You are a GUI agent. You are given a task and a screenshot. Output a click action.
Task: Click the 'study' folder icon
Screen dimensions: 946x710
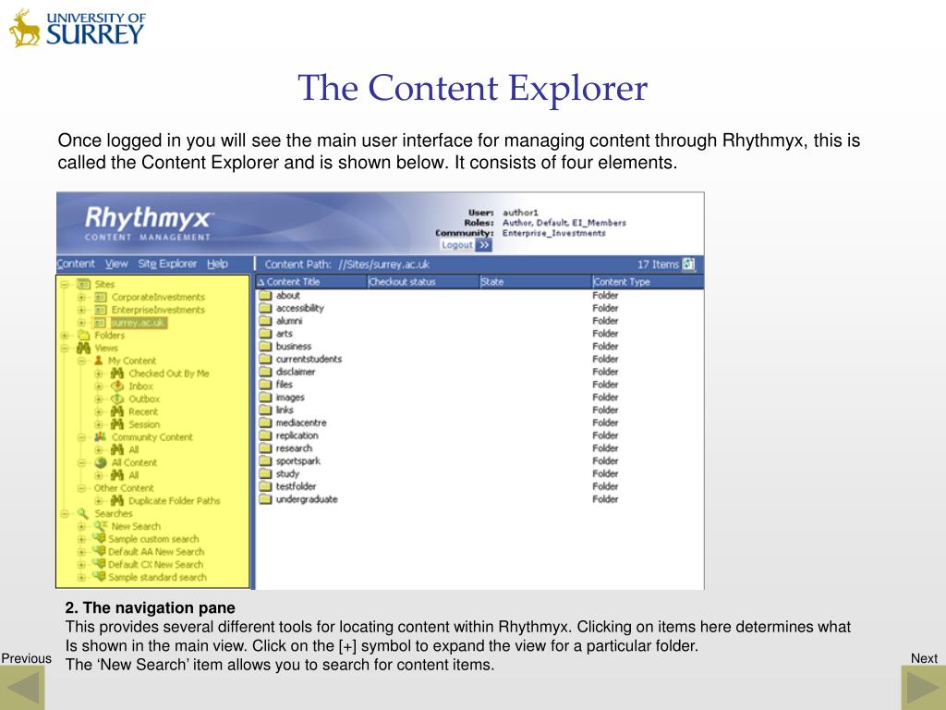(x=265, y=474)
